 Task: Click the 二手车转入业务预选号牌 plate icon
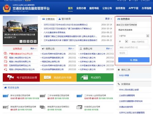coord(79,96)
